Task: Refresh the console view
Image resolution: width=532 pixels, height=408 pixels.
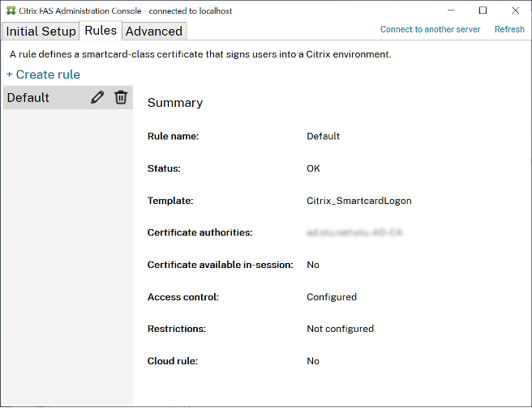Action: 509,29
